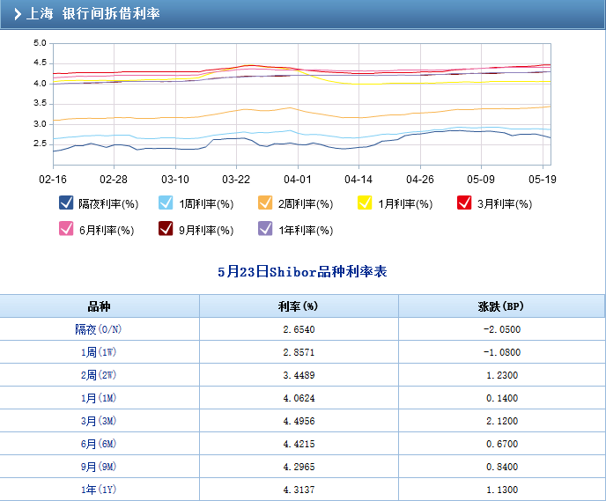Select the 3-month rate value 4.4956
The image size is (606, 501).
299,421
